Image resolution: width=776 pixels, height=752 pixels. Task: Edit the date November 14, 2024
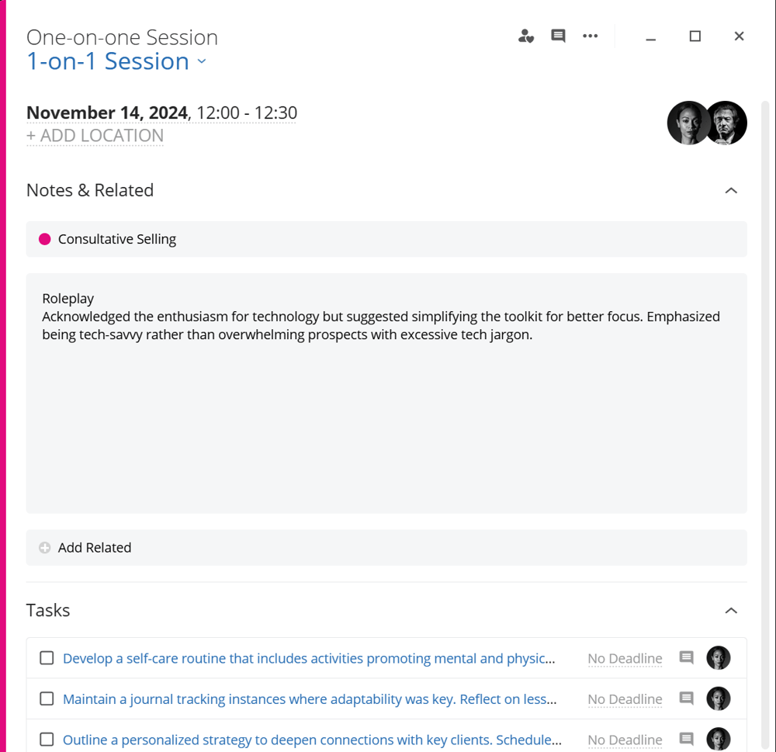[x=107, y=113]
